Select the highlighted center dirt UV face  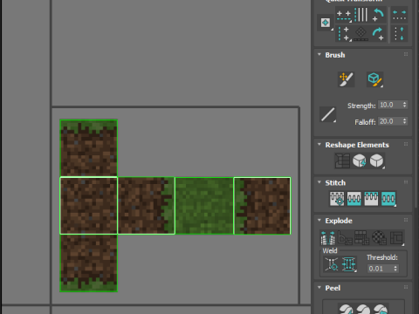tap(88, 206)
